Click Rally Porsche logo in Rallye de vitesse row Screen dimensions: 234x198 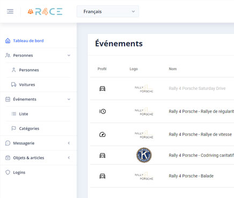pos(144,134)
